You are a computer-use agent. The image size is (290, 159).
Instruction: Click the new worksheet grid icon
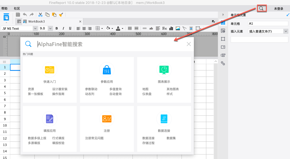19,21
